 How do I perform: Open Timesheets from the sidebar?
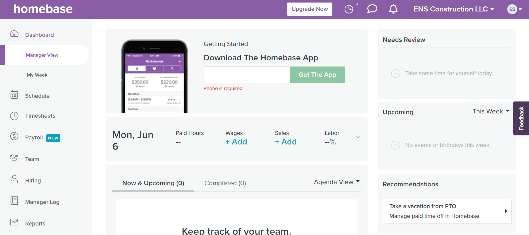click(40, 116)
